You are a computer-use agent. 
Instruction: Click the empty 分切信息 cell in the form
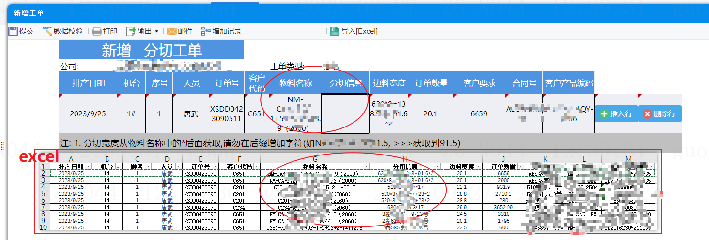pos(345,113)
